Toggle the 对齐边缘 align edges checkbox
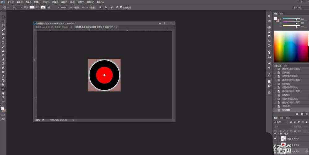The height and width of the screenshot is (155, 309). coord(121,7)
